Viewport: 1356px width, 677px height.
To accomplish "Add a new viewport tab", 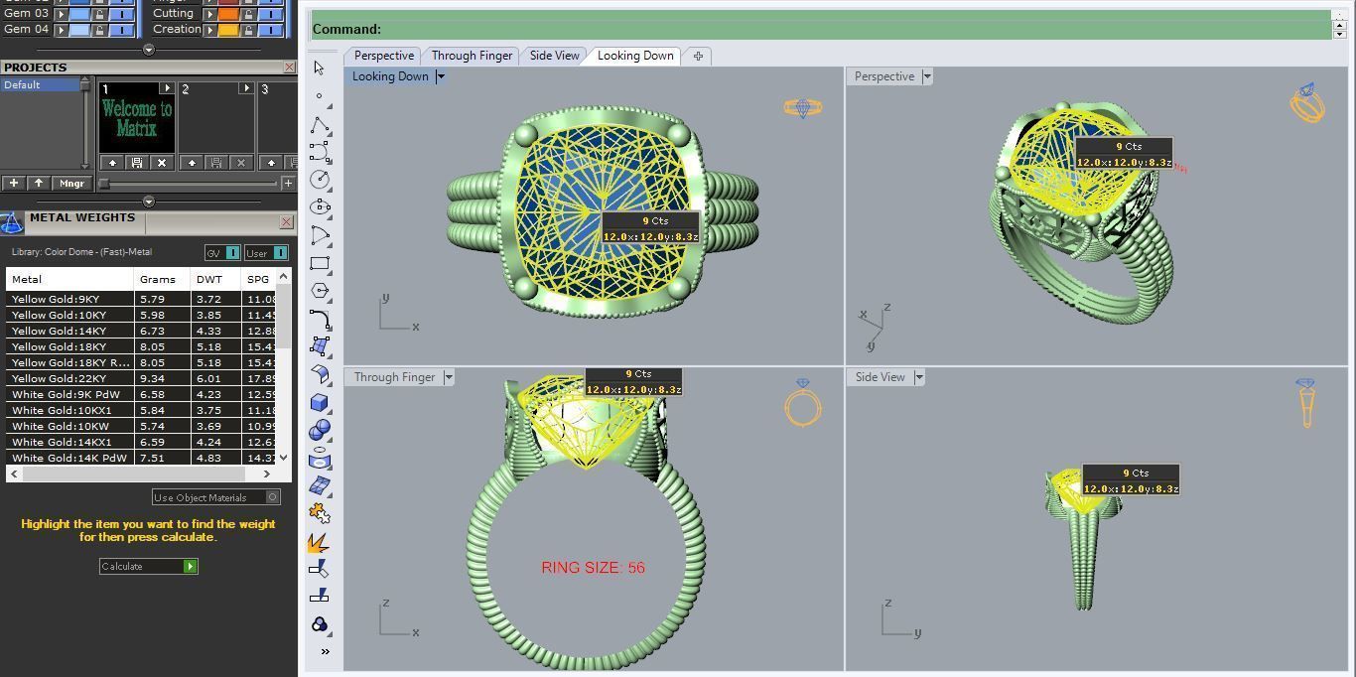I will pyautogui.click(x=698, y=56).
